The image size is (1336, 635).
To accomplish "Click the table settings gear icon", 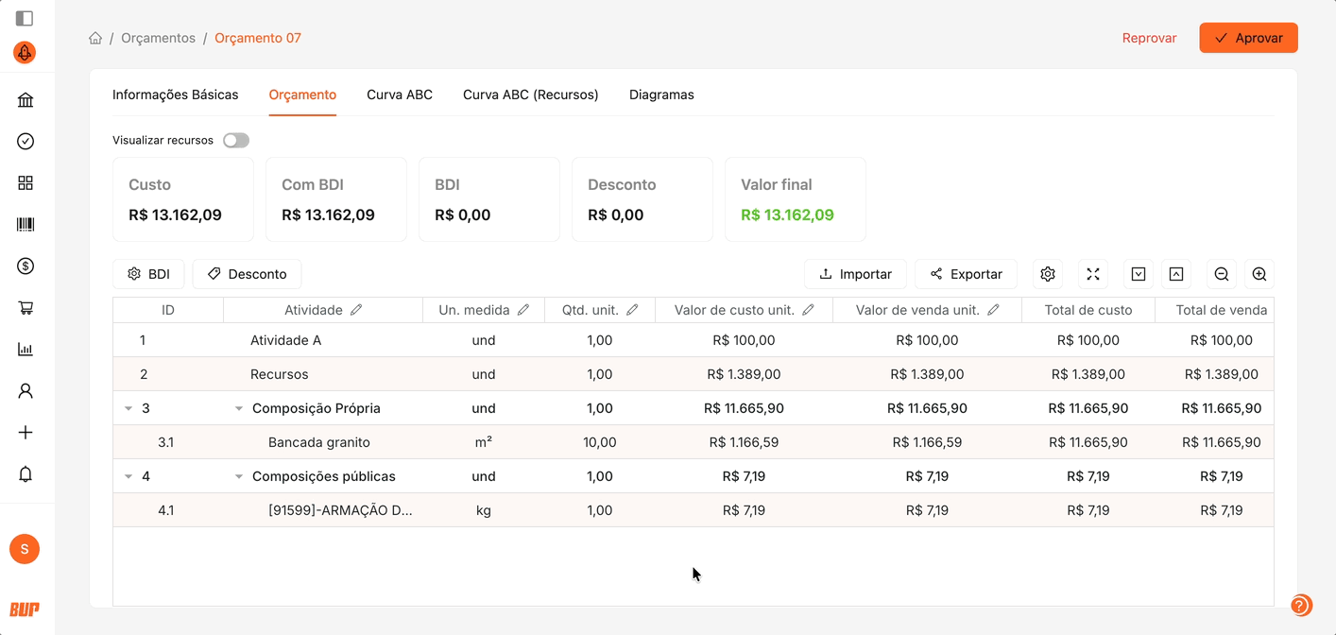I will pos(1047,274).
